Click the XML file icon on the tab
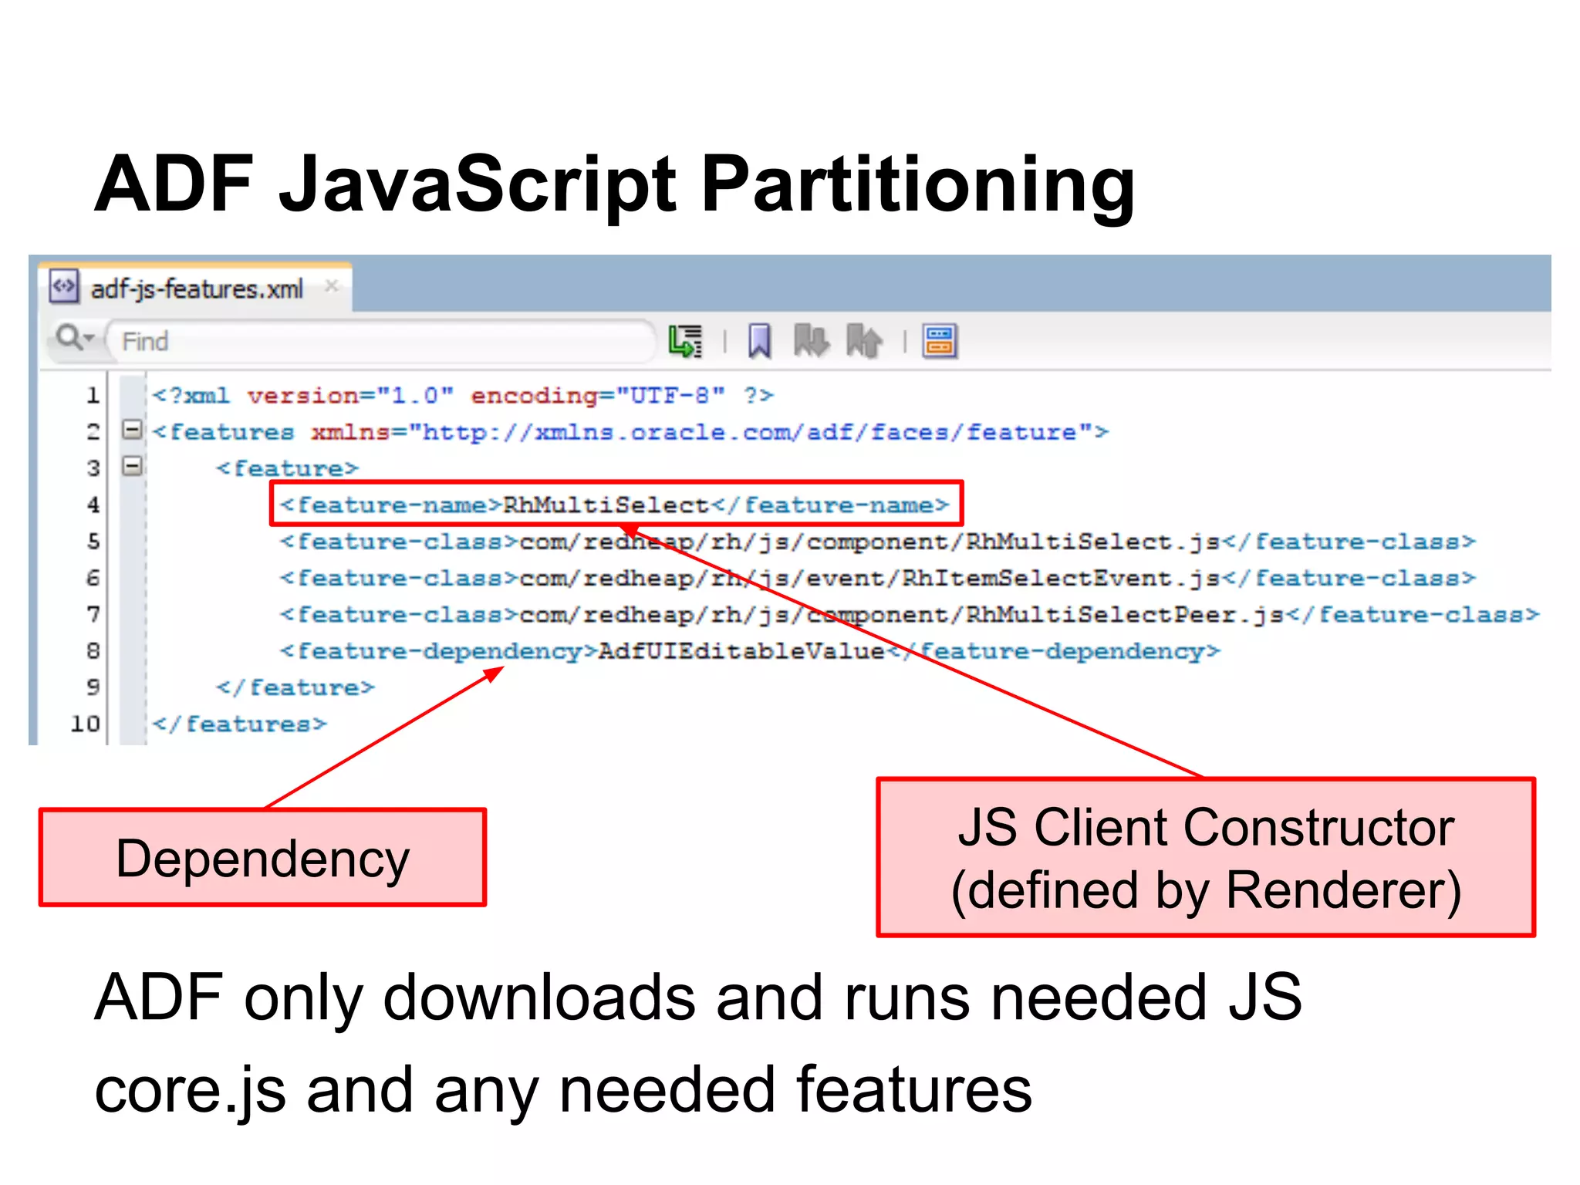1580x1185 pixels. pyautogui.click(x=63, y=286)
